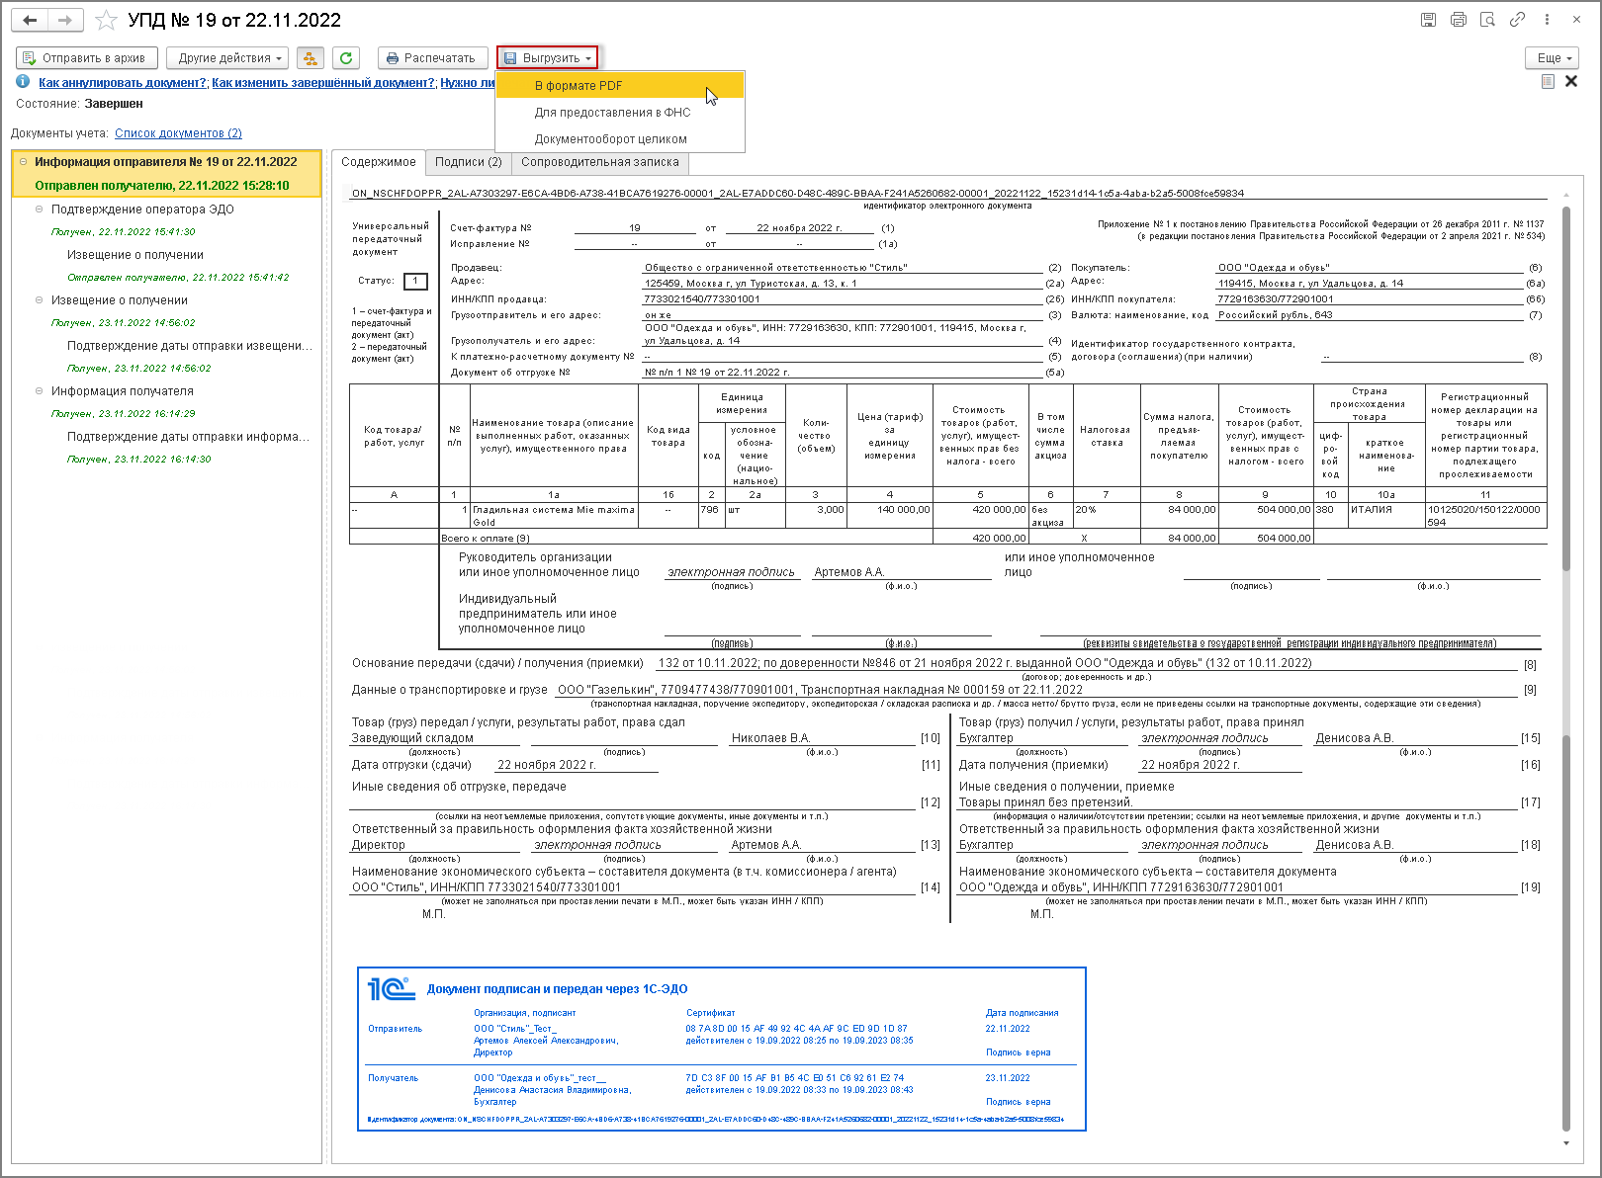Screen dimensions: 1602x1178
Task: Click the title УПД № 19 от 22.11.2022
Action: click(234, 20)
